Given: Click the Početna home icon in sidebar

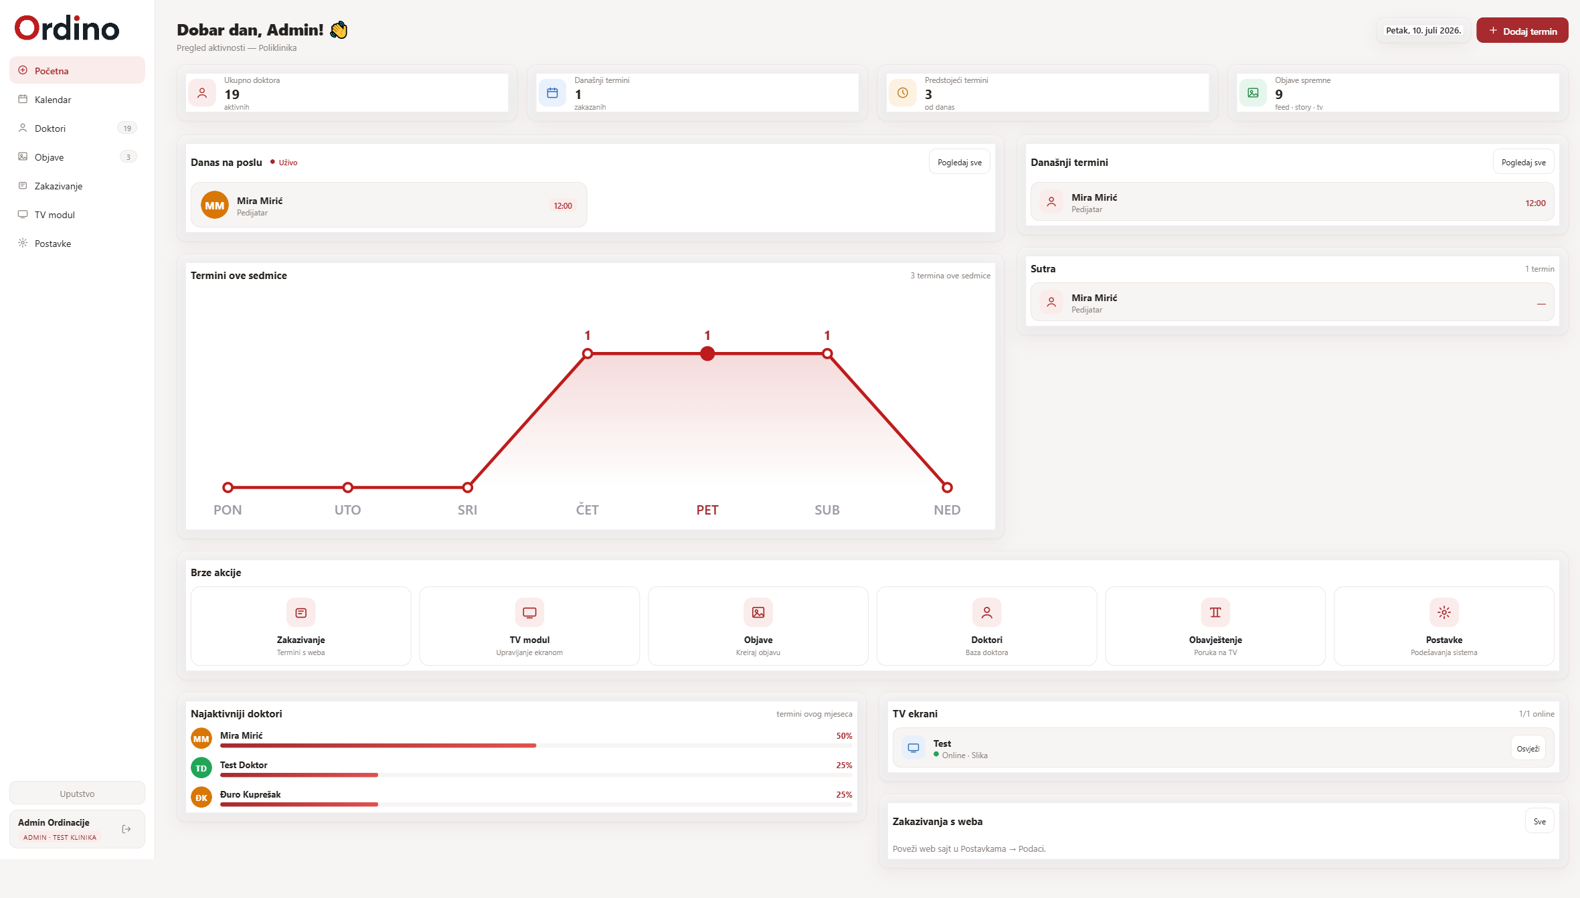Looking at the screenshot, I should click(23, 70).
